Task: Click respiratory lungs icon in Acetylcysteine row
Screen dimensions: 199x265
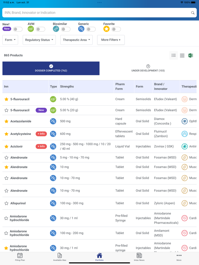Action: [184, 134]
